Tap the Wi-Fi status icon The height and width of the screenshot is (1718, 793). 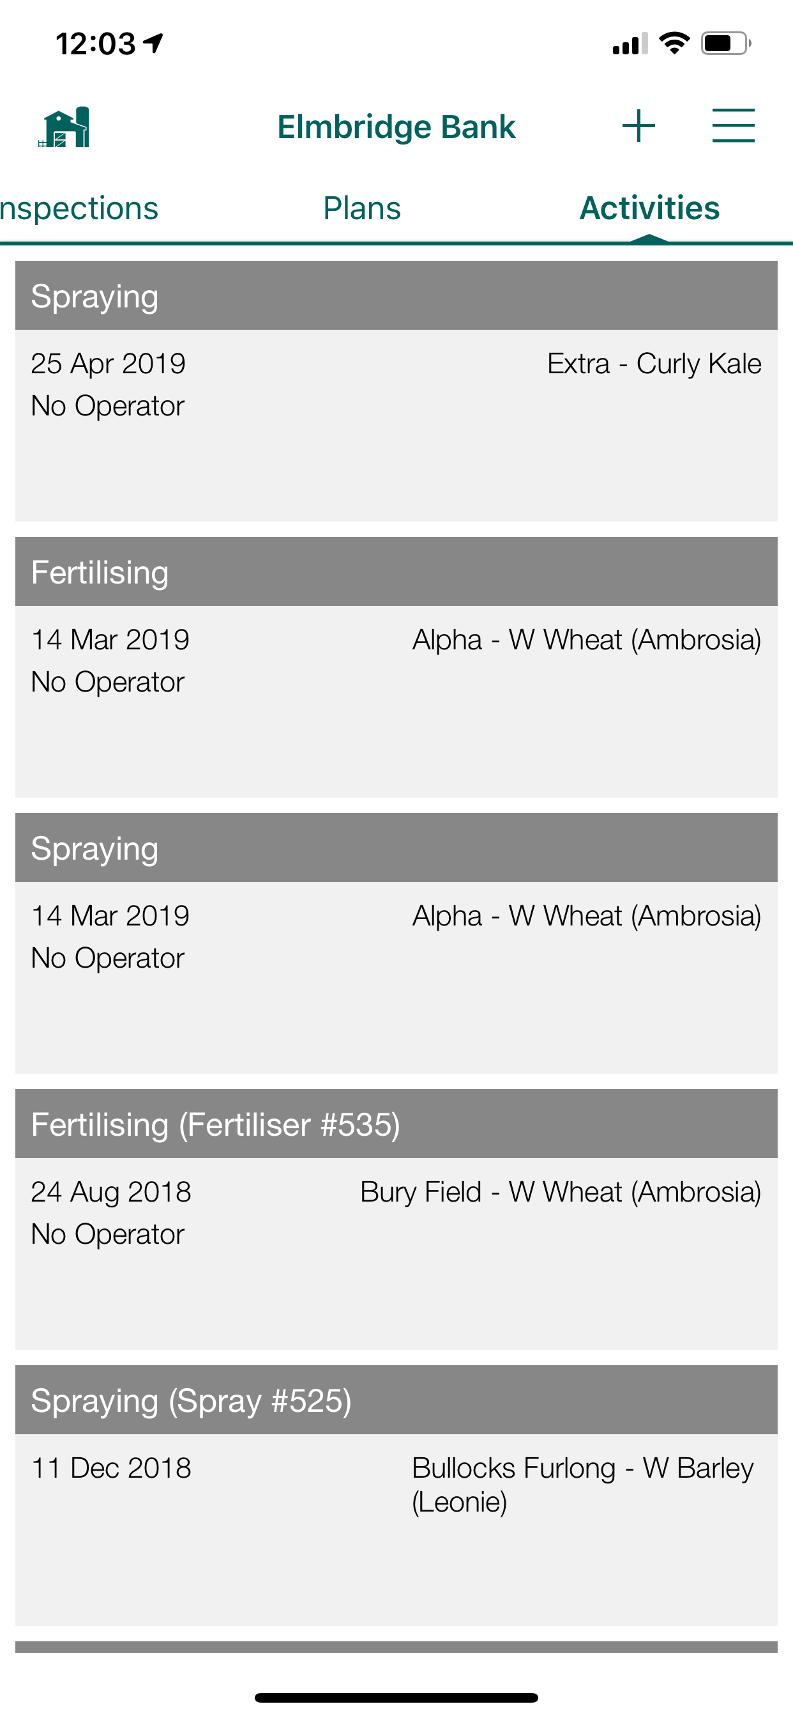tap(674, 43)
